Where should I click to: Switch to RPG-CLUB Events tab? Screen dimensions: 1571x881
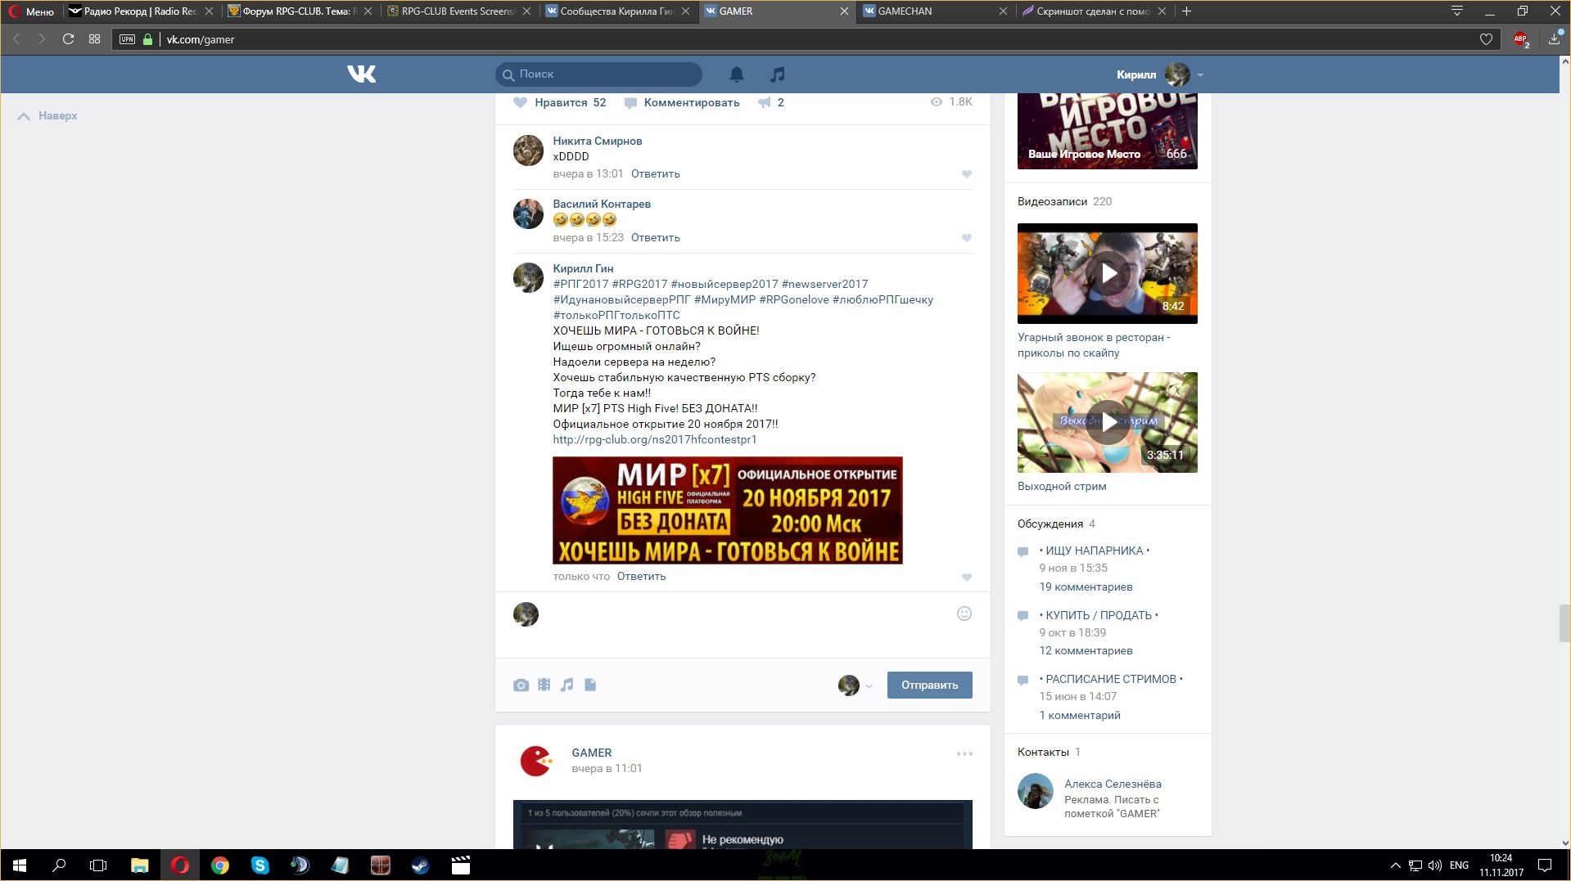[458, 11]
